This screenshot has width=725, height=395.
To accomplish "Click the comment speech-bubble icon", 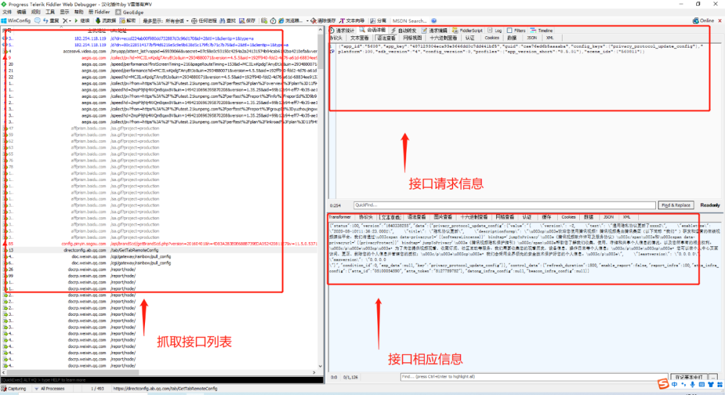I will point(37,21).
